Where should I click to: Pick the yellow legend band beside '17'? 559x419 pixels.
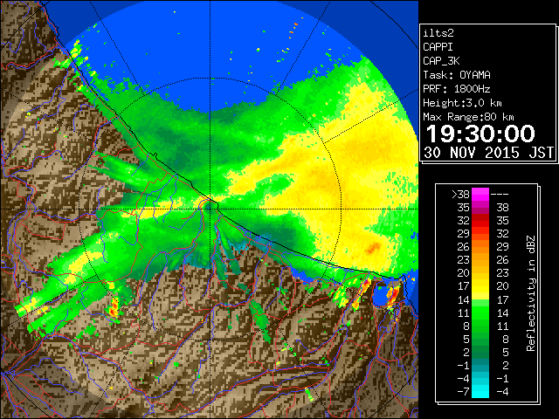pyautogui.click(x=480, y=286)
